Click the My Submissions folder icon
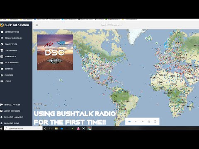 pyautogui.click(x=2, y=63)
